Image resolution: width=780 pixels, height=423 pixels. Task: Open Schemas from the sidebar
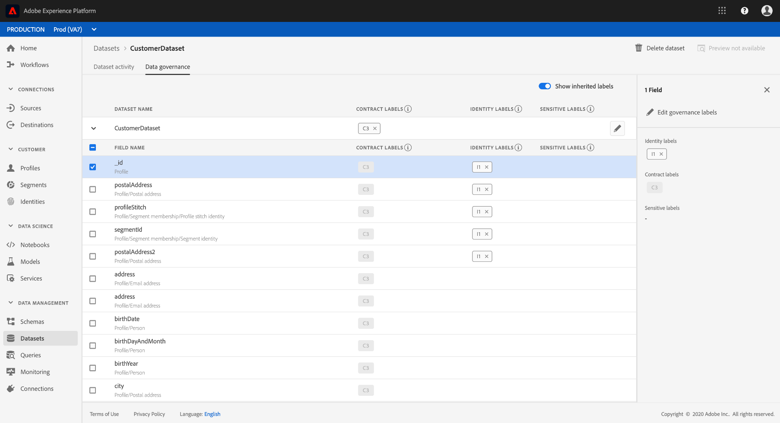pyautogui.click(x=32, y=322)
